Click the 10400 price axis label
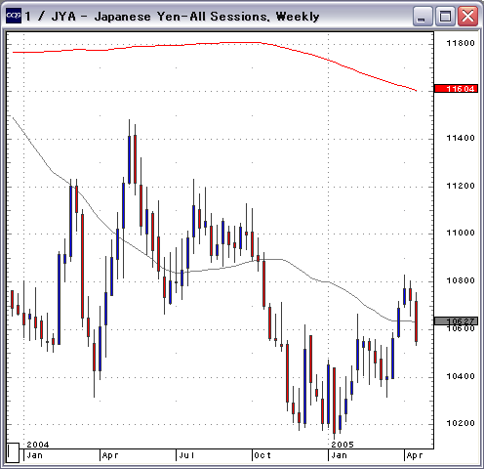The height and width of the screenshot is (469, 484). coord(461,376)
